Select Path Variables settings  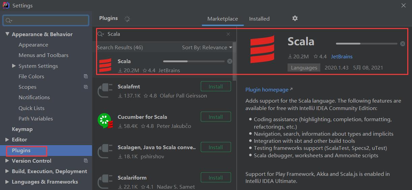[x=36, y=118]
